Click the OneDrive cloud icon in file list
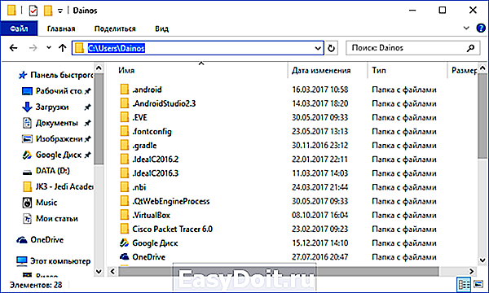The height and width of the screenshot is (293, 489). [124, 257]
